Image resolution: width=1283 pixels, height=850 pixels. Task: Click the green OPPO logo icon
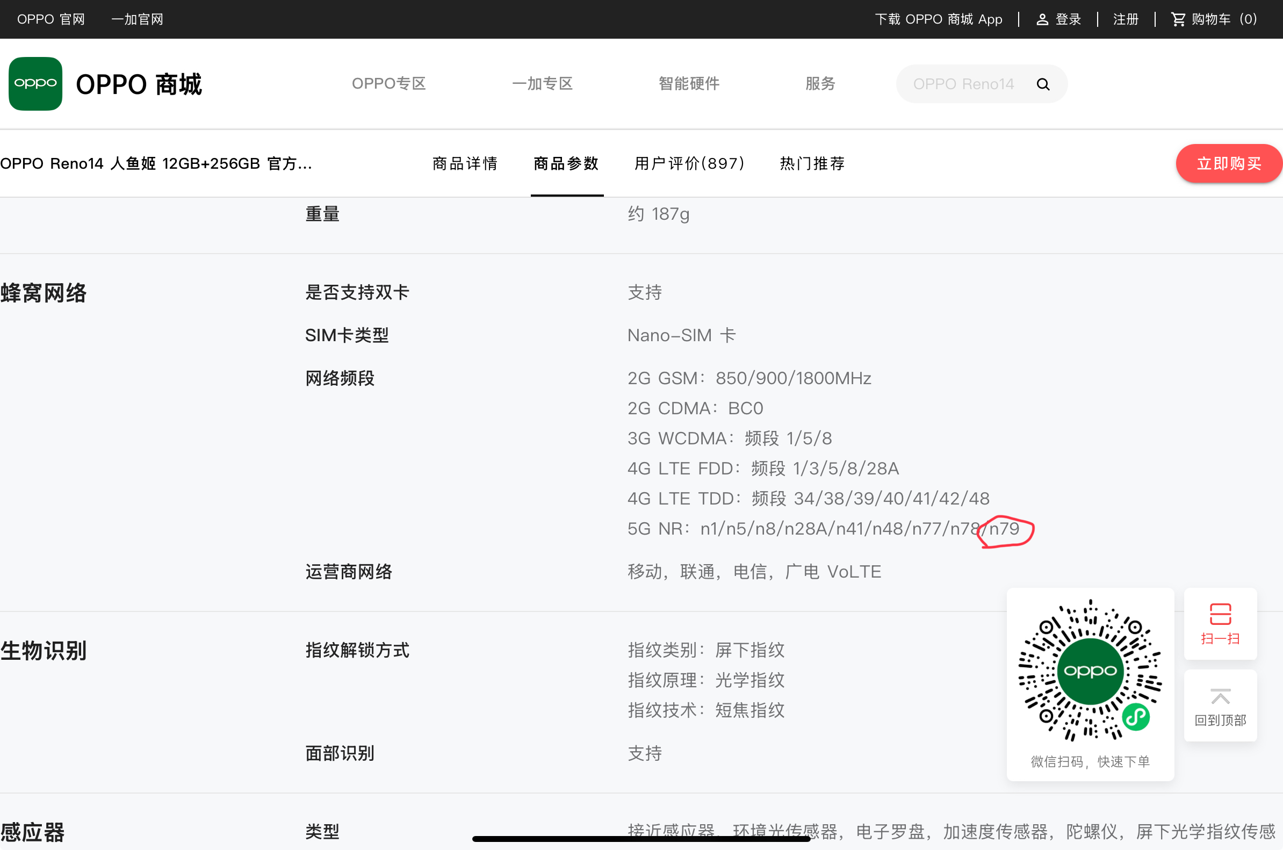[35, 84]
